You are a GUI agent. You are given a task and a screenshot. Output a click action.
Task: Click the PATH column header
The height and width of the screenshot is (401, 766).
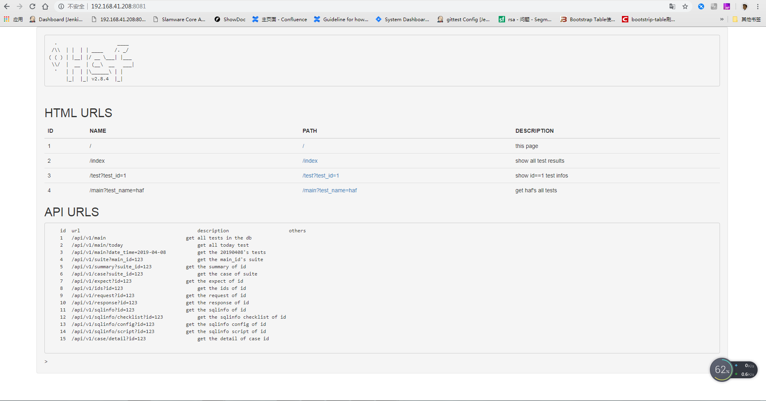point(310,131)
